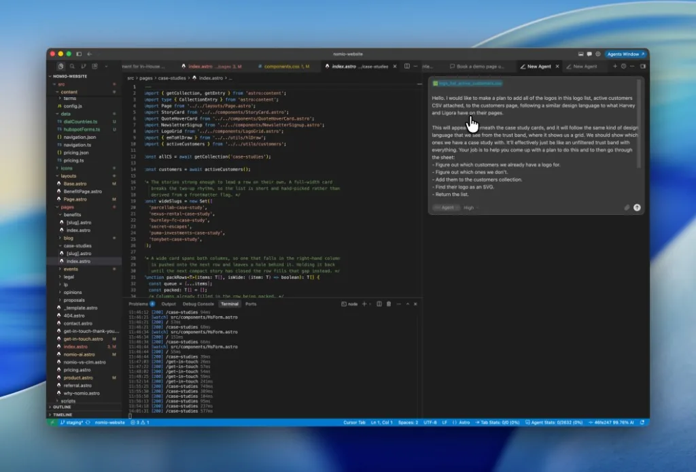Kill the terminal with trash icon
Screen dimensions: 696x472
[x=389, y=304]
